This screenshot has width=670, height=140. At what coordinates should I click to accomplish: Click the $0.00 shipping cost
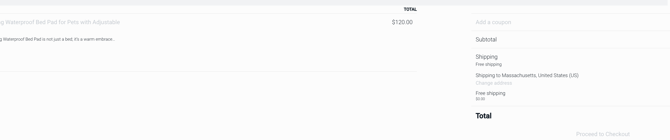[x=480, y=99]
